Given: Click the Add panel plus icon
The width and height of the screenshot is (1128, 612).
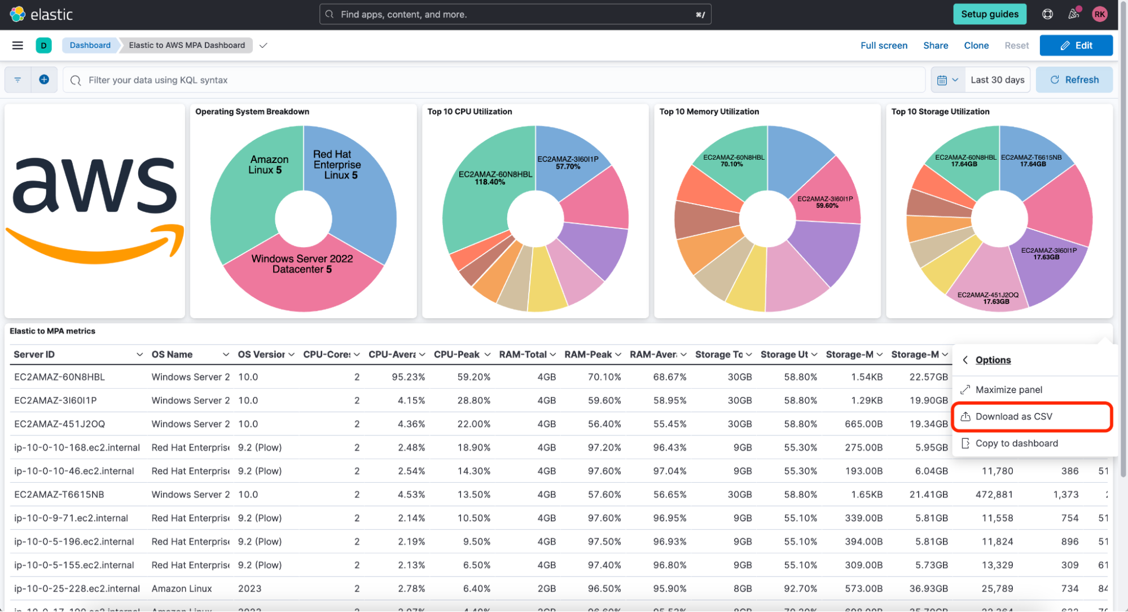Looking at the screenshot, I should (x=44, y=79).
